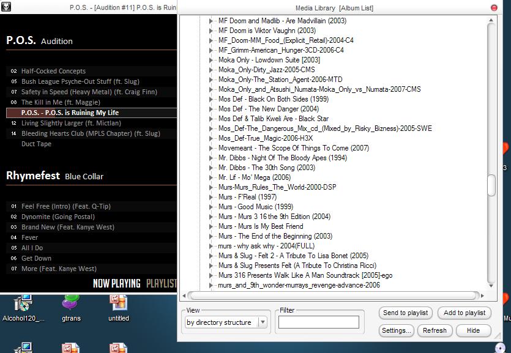Select Mr. Dibbs - Night Of The Bloody Apes
511x353 pixels.
(283, 158)
